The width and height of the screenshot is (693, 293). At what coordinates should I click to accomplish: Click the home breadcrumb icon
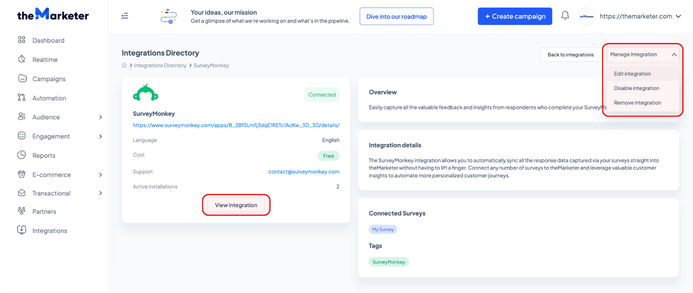[x=124, y=65]
